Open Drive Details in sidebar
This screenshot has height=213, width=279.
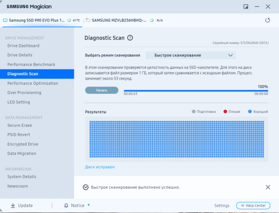(20, 55)
